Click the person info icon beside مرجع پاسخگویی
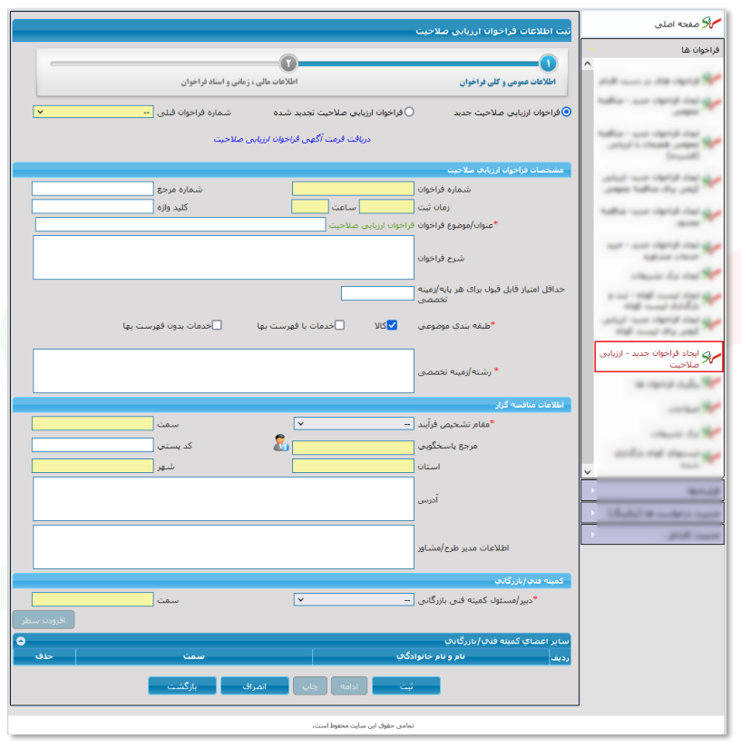Image resolution: width=741 pixels, height=749 pixels. tap(280, 443)
